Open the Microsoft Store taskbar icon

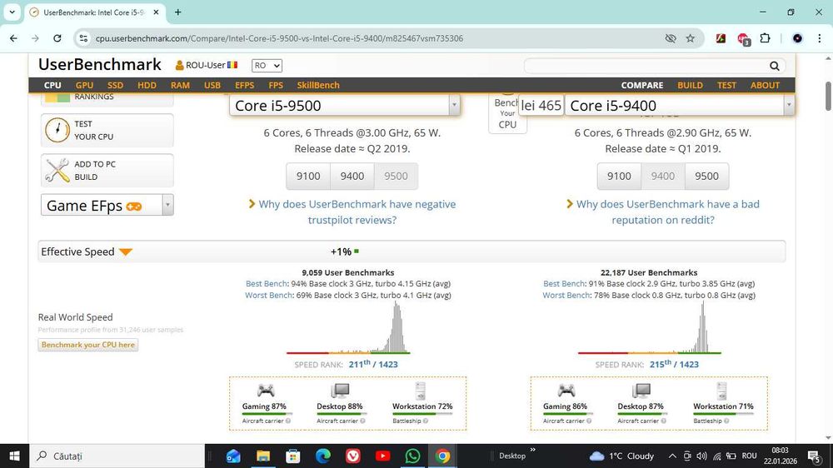coord(292,456)
